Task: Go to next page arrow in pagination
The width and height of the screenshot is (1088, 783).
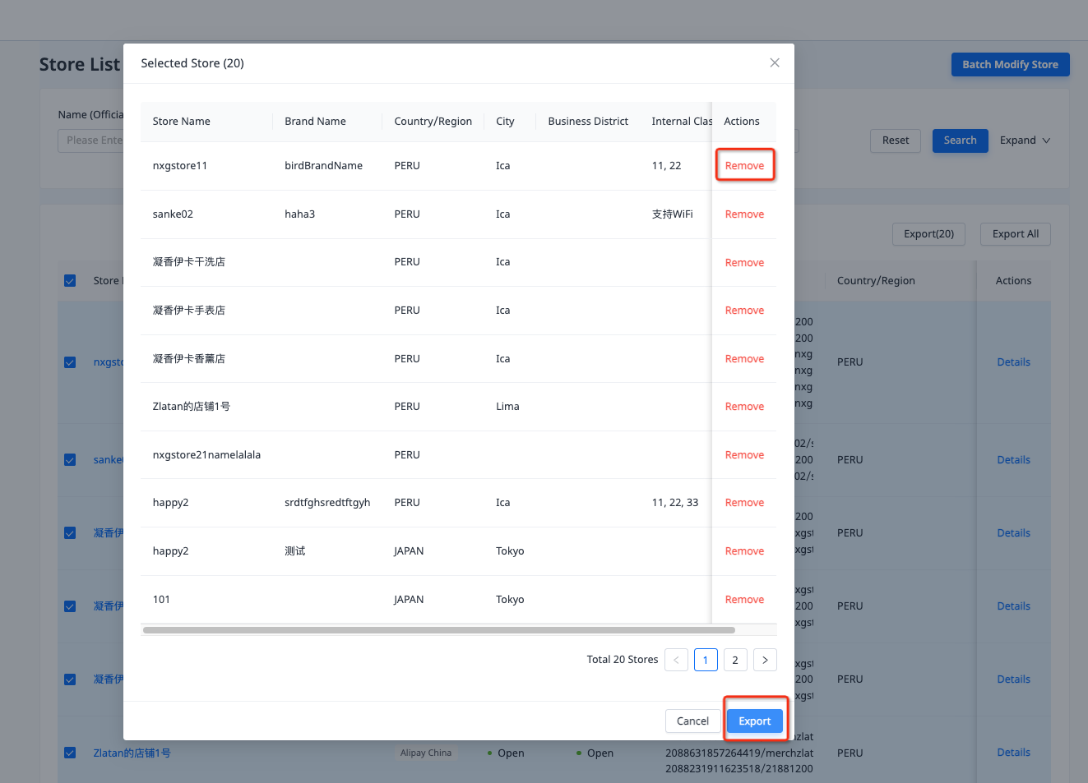Action: pos(765,660)
